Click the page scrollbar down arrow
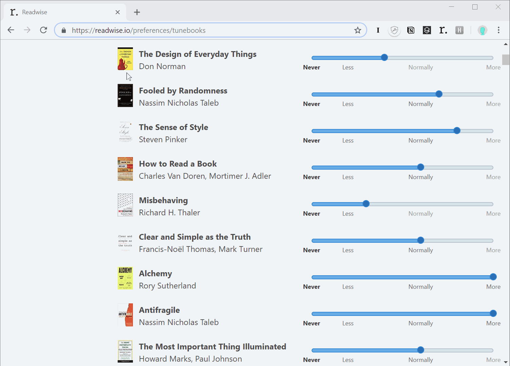Screen dimensions: 510x366 pos(506,362)
